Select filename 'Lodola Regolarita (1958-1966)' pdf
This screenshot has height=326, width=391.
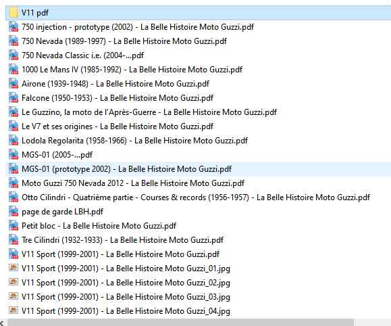pos(134,141)
